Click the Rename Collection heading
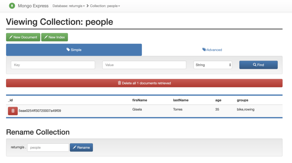Image resolution: width=292 pixels, height=163 pixels. click(x=38, y=132)
